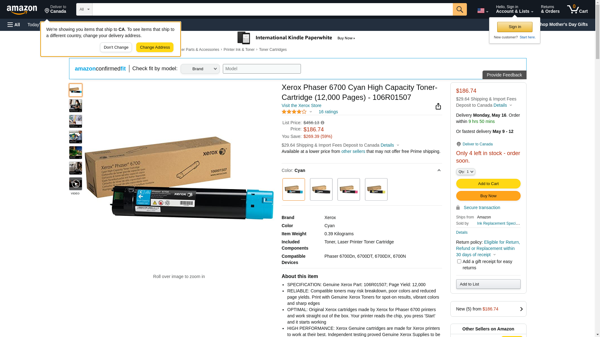
Task: Open Returns & Orders
Action: pyautogui.click(x=550, y=9)
